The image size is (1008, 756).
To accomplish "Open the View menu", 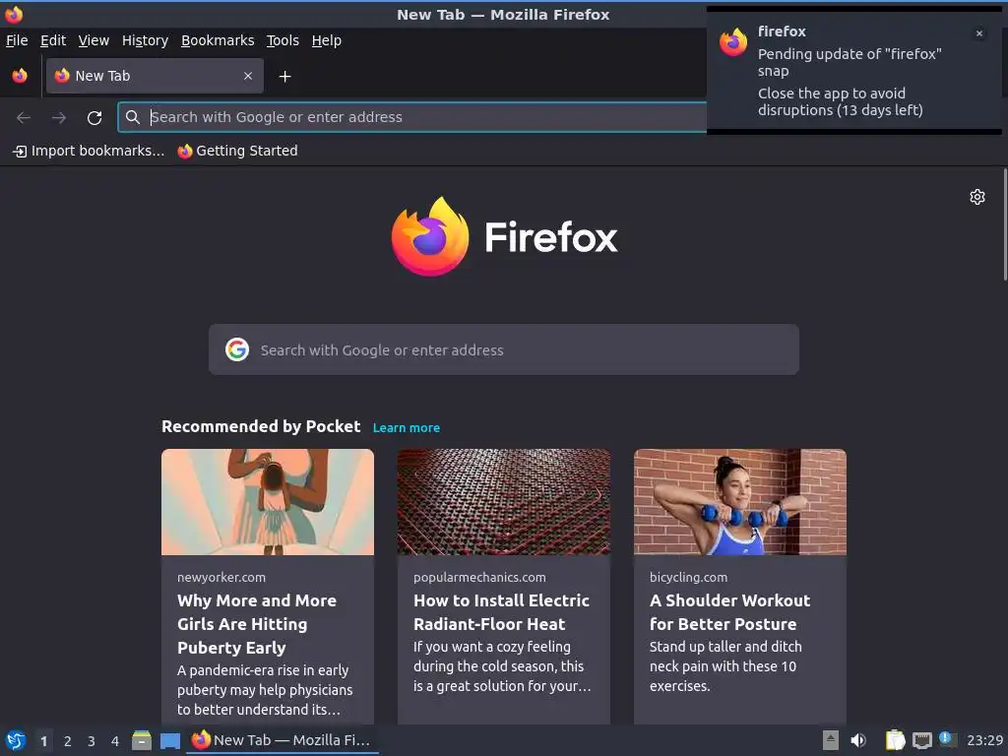I will (94, 40).
